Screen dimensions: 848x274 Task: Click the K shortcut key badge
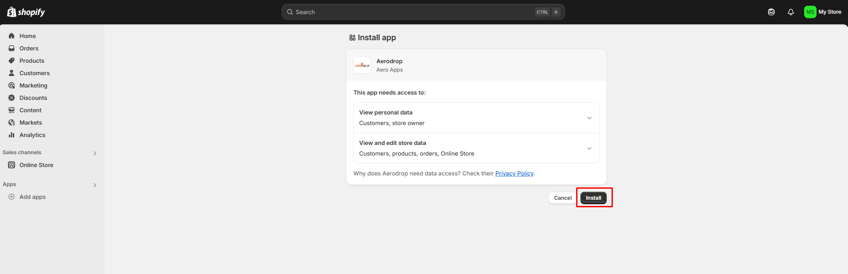click(556, 12)
